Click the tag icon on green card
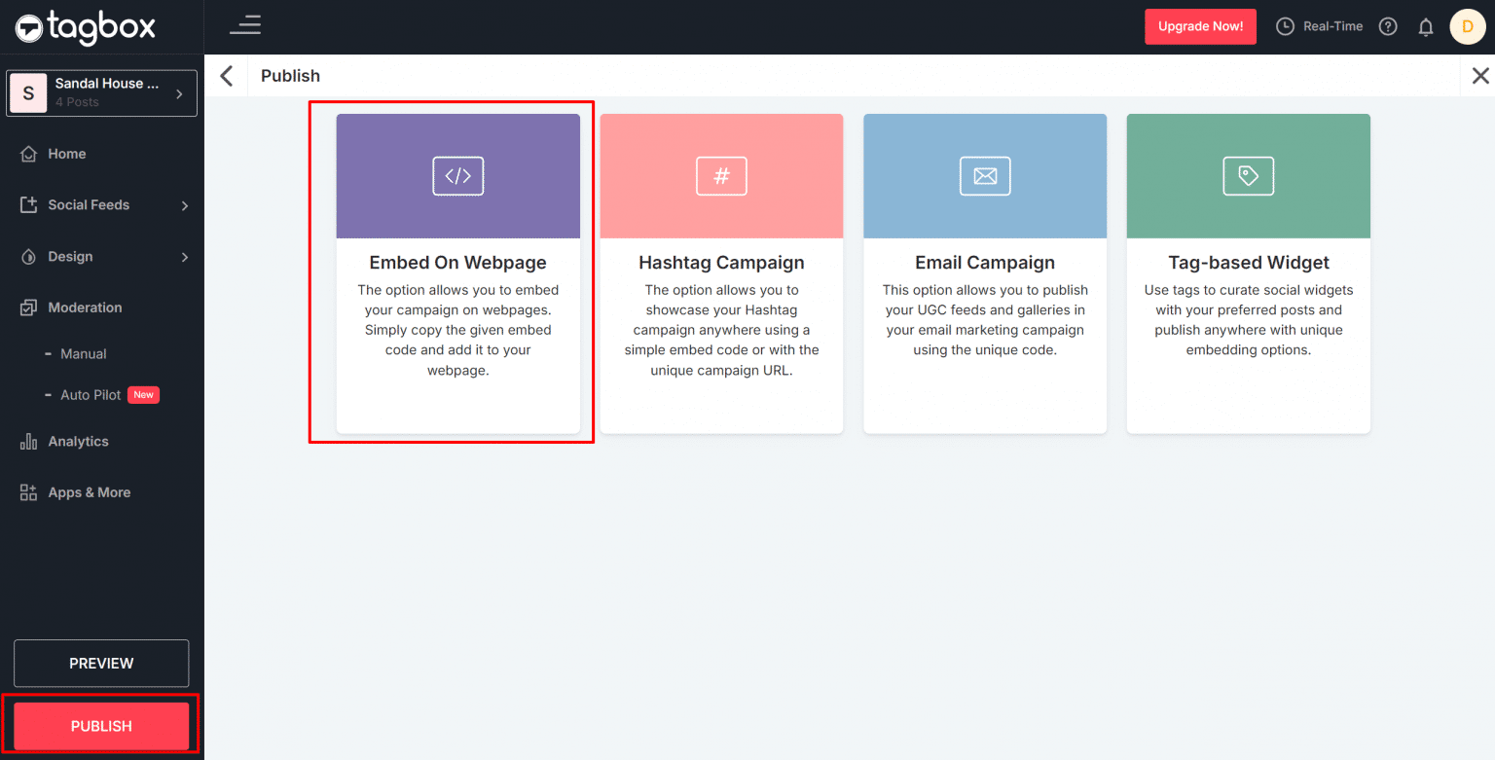The width and height of the screenshot is (1495, 760). [1248, 176]
